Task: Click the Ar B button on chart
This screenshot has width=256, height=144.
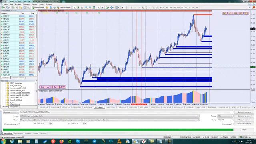Action: (x=49, y=87)
